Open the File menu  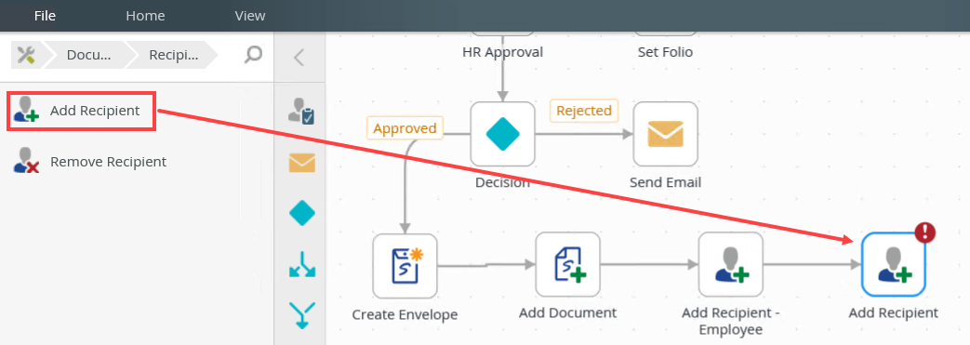tap(45, 16)
